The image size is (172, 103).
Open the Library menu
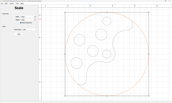(11, 3)
